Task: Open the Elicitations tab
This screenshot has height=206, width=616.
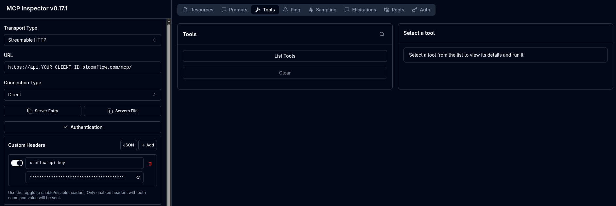Action: point(360,10)
